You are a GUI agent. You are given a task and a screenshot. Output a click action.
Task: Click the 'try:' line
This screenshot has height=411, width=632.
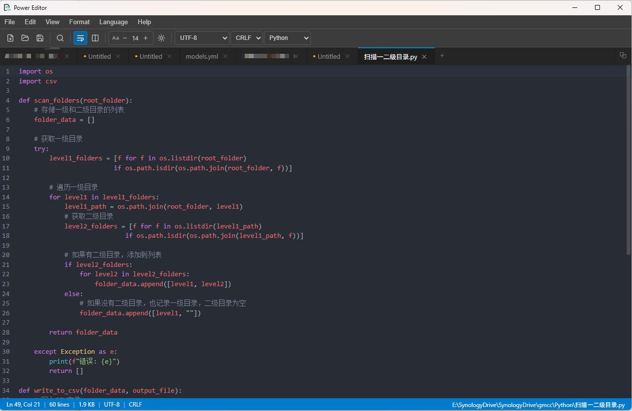pyautogui.click(x=41, y=149)
